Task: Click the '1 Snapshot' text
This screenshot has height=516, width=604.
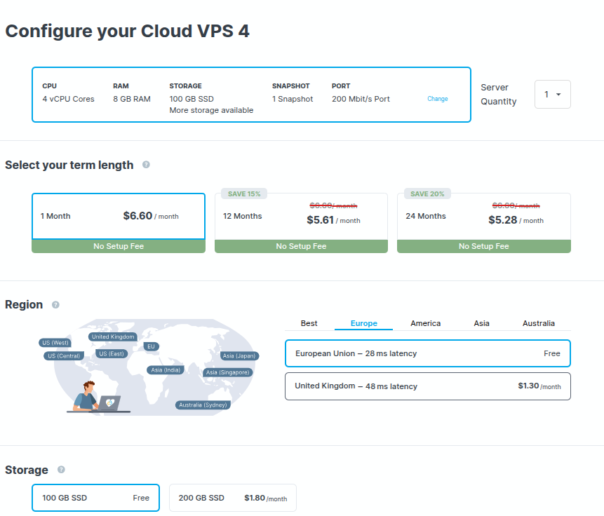Action: click(293, 99)
